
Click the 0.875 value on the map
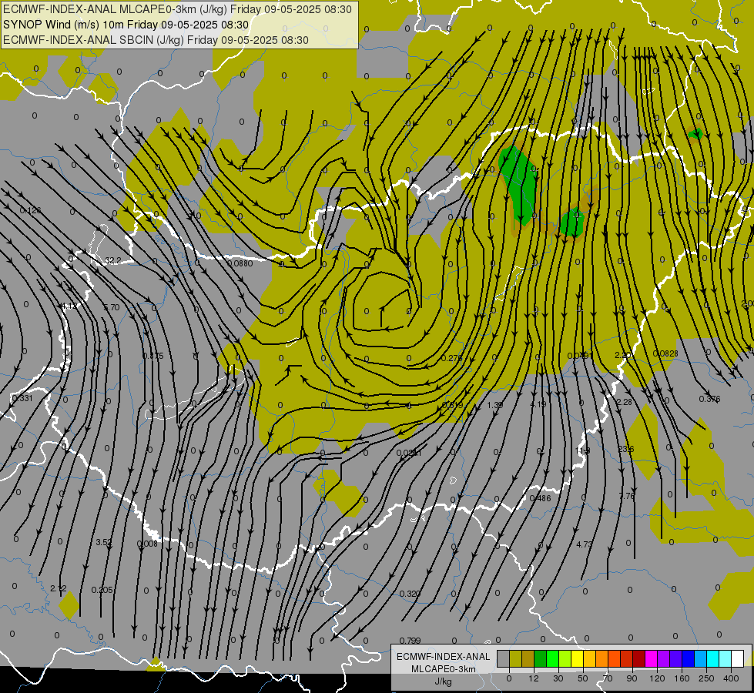[x=153, y=356]
